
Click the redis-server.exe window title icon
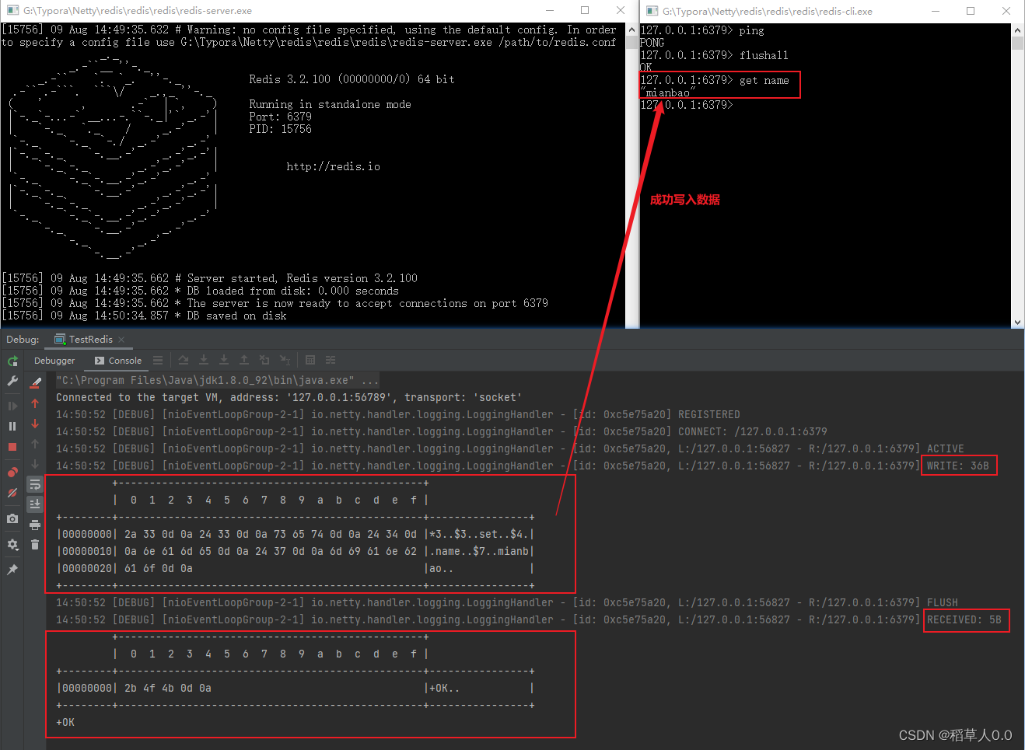[12, 11]
